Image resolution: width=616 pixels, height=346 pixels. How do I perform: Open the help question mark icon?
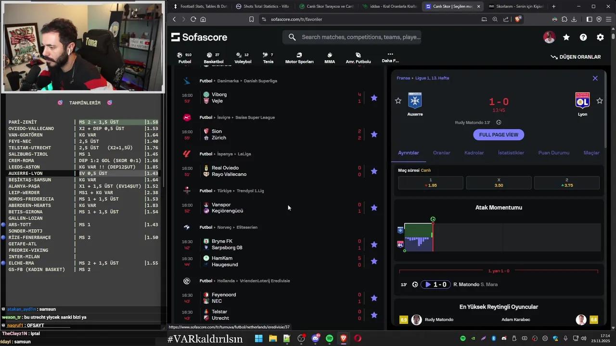coord(583,37)
